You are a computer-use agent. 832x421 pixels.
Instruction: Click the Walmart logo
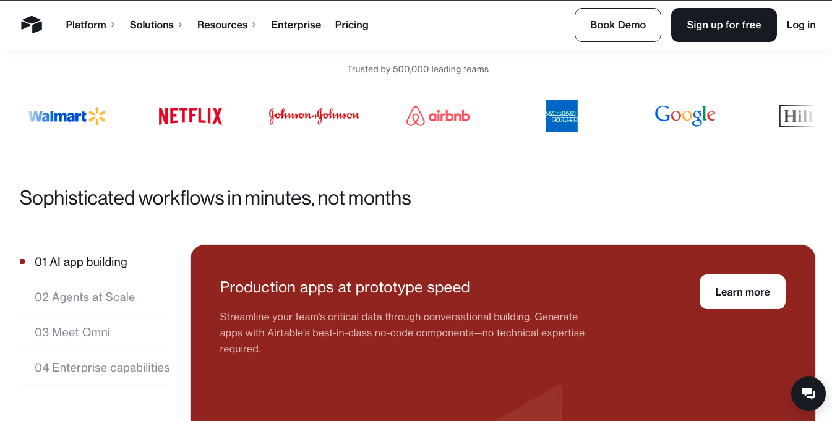pyautogui.click(x=67, y=116)
